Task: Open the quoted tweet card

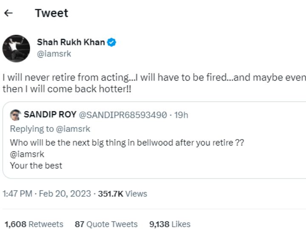Action: (154, 140)
